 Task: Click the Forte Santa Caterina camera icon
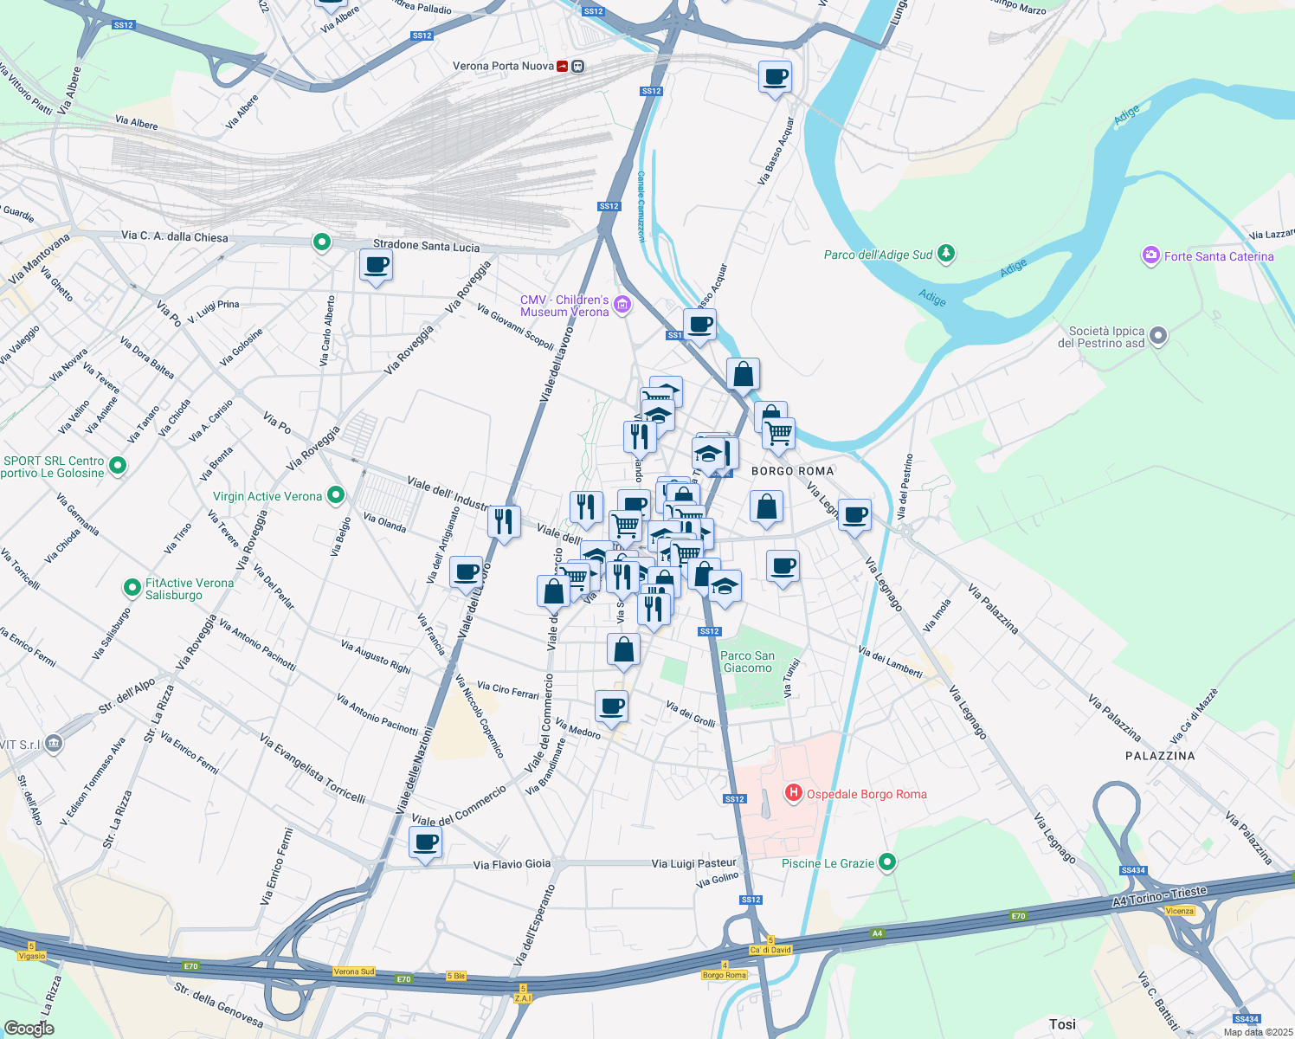pyautogui.click(x=1150, y=255)
